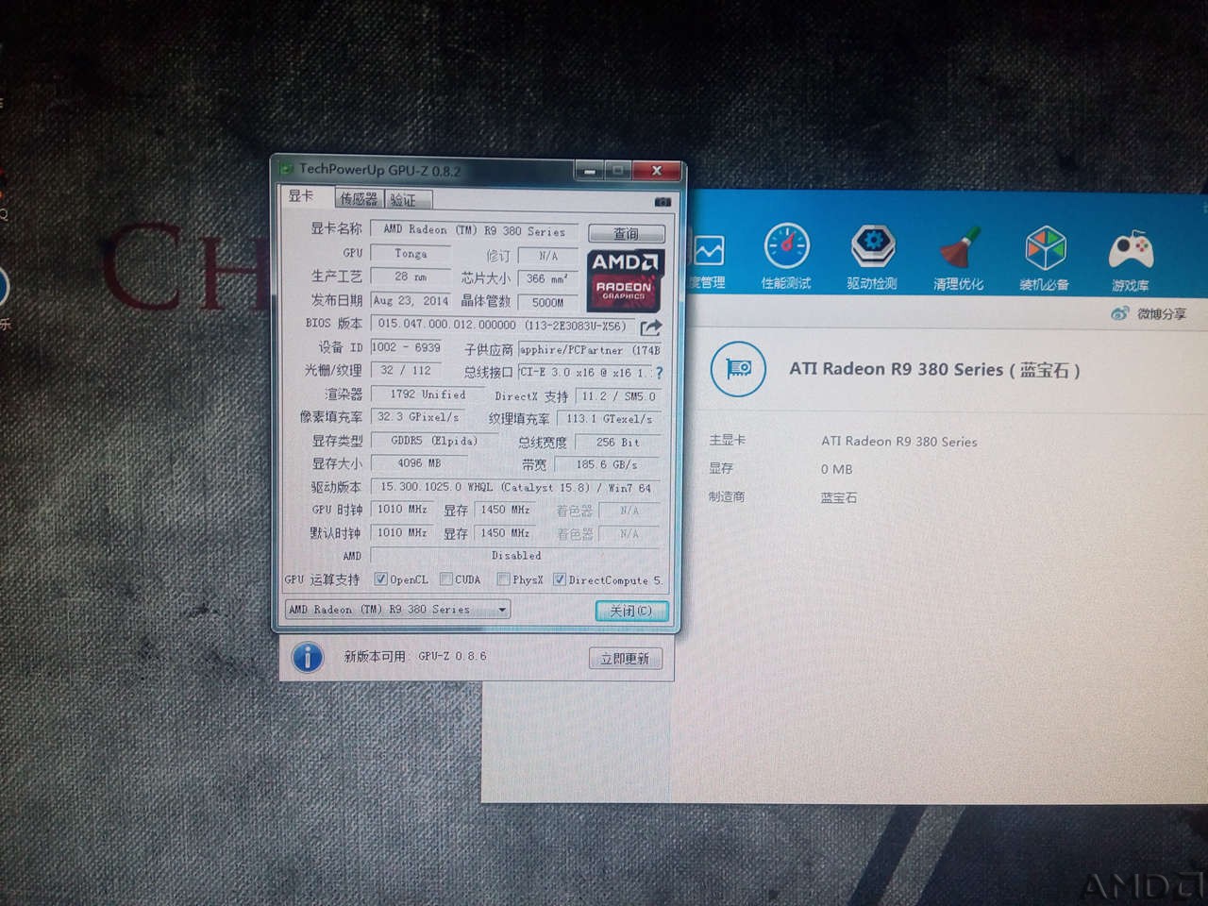Click the transistor count 5000M value
This screenshot has height=906, width=1208.
547,302
